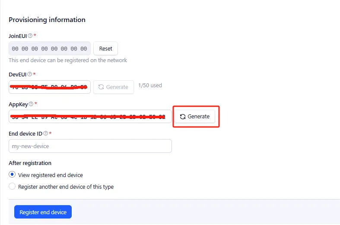Image resolution: width=340 pixels, height=225 pixels.
Task: Click into the AppKey input field
Action: pos(90,117)
